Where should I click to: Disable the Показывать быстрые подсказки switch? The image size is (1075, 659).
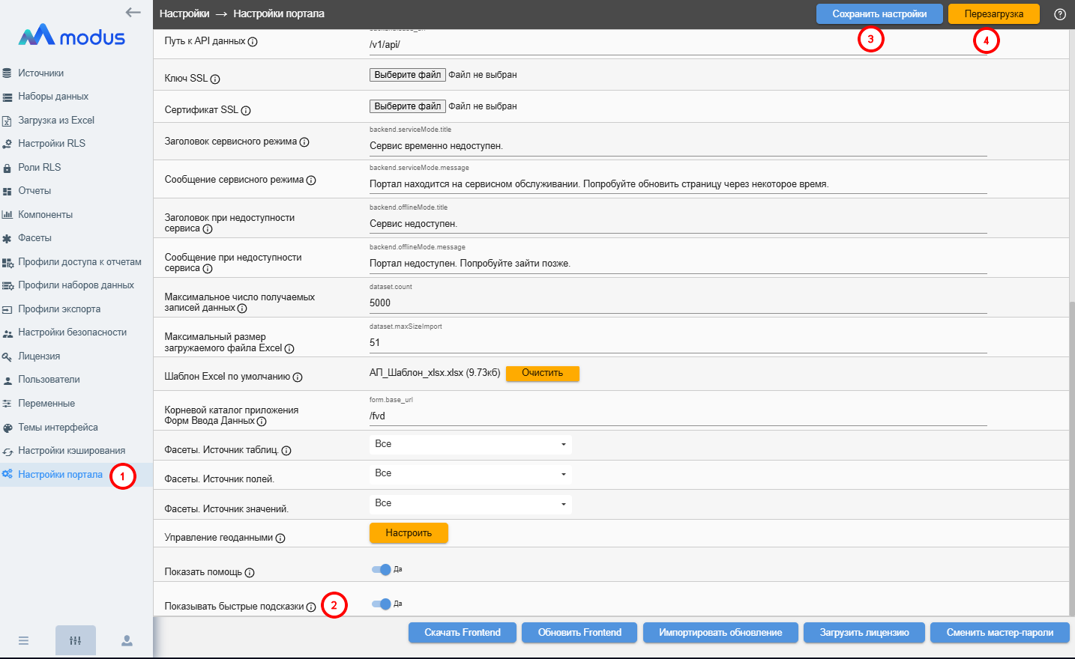click(382, 604)
